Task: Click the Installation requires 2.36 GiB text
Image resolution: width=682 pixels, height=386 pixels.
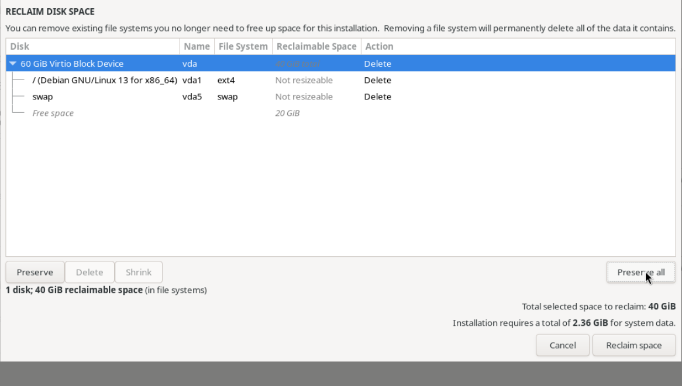Action: pyautogui.click(x=564, y=323)
